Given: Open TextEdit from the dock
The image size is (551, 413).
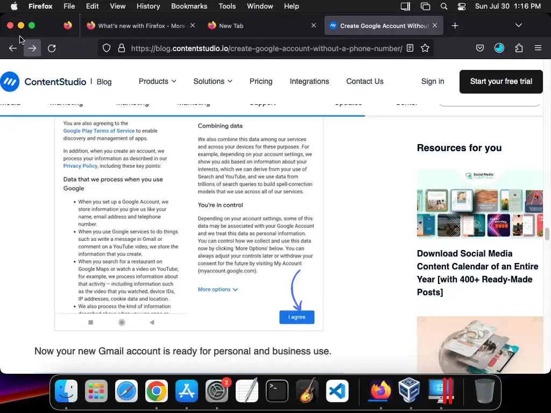Looking at the screenshot, I should point(246,391).
